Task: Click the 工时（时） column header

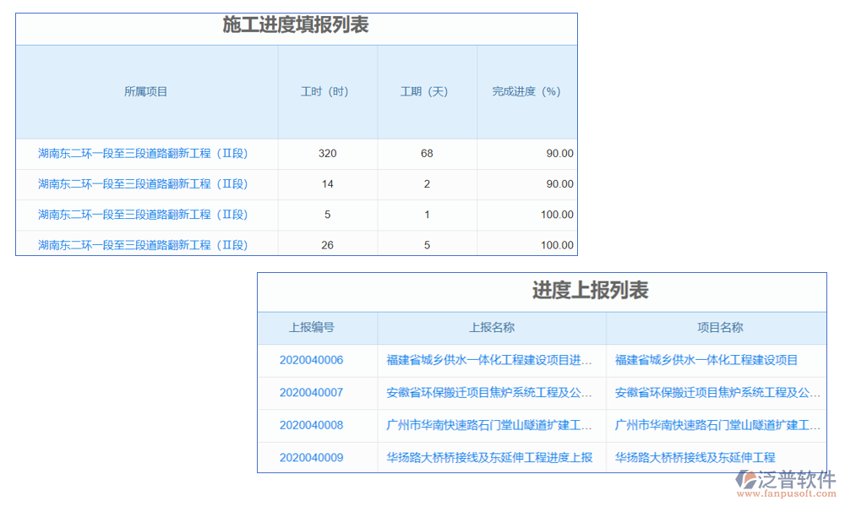Action: (x=327, y=92)
